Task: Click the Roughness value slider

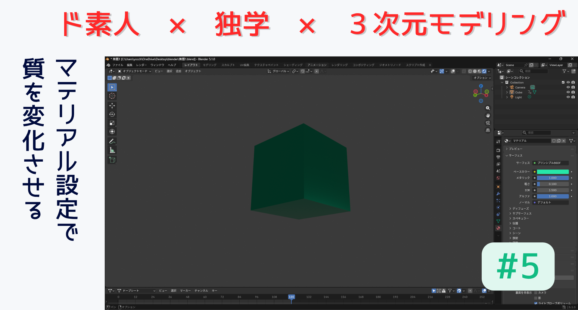Action: pyautogui.click(x=553, y=184)
